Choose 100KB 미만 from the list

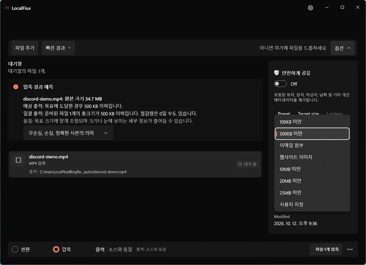(x=312, y=122)
